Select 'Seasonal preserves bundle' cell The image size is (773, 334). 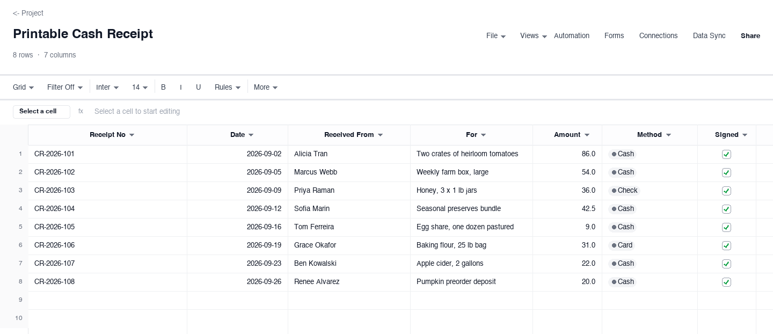click(472, 209)
